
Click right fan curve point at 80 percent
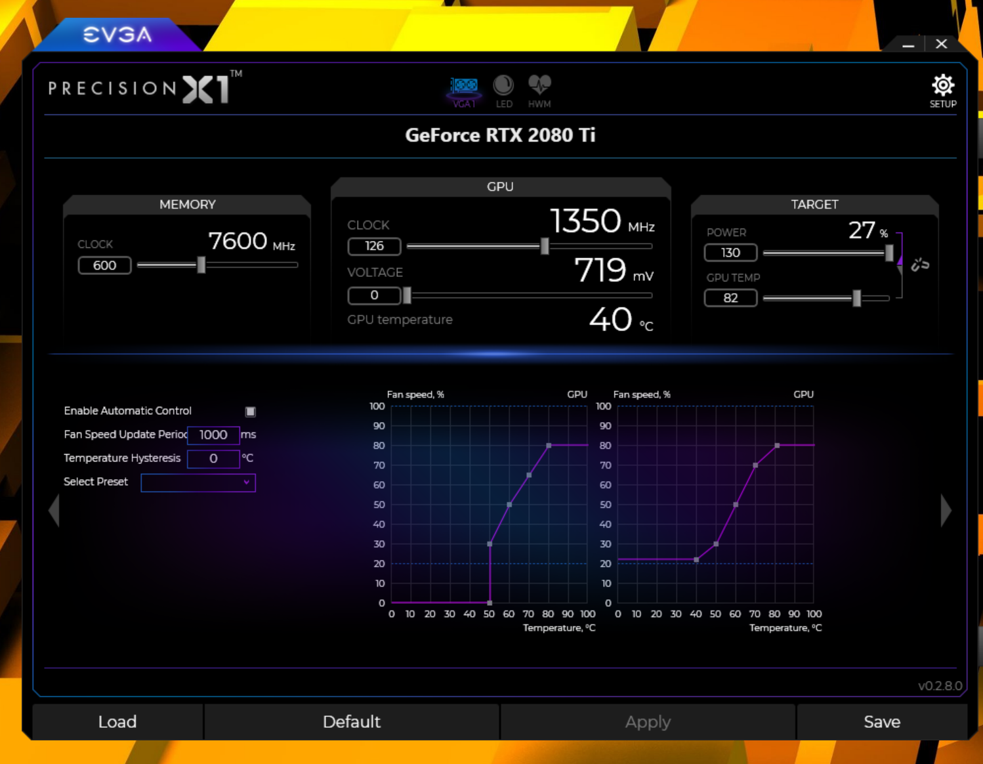778,446
